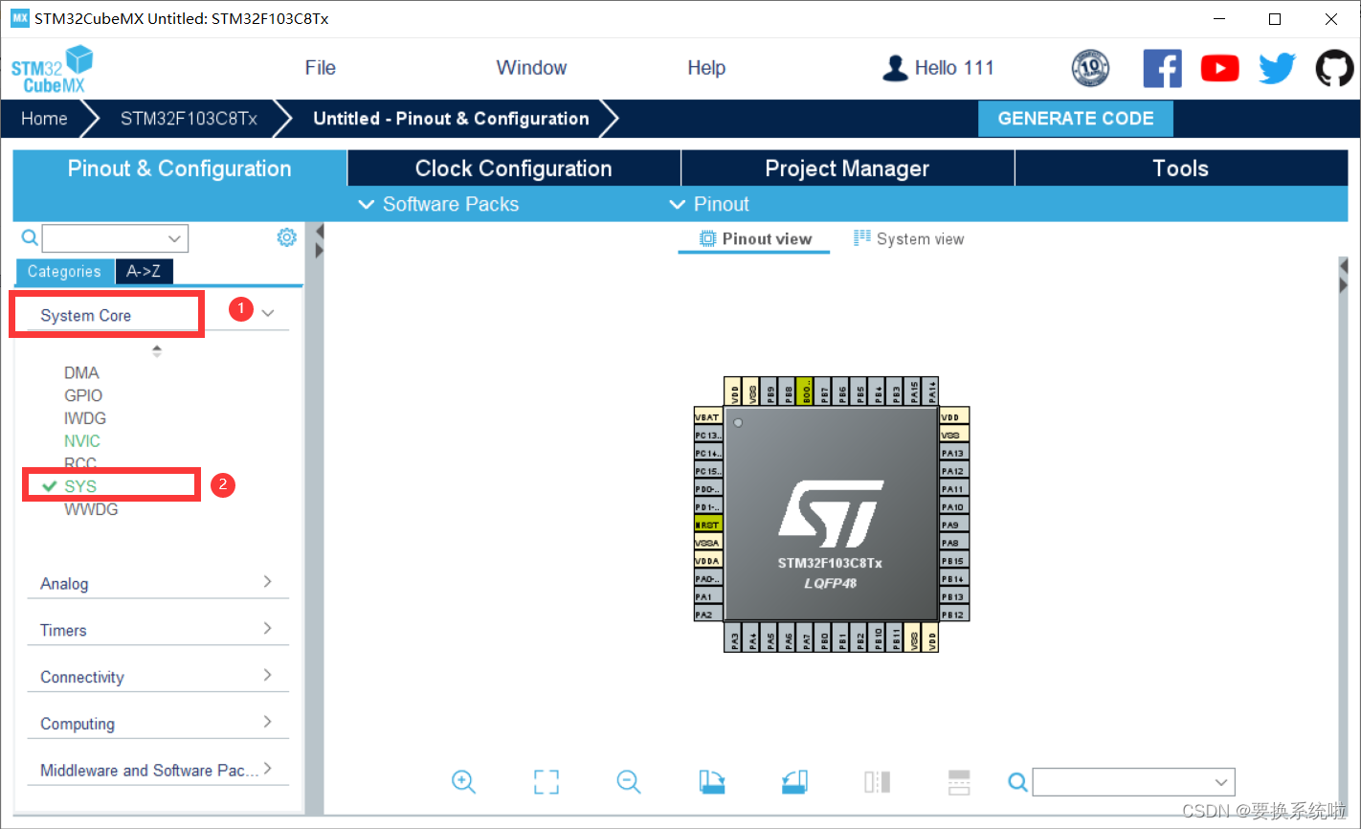Open NVIC in System Core

(82, 441)
